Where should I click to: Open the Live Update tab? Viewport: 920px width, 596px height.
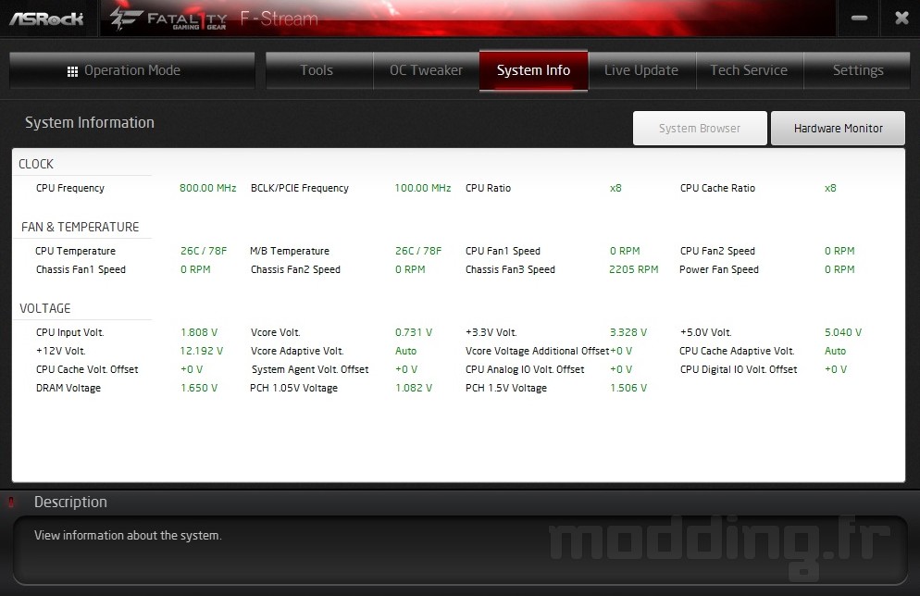coord(642,70)
